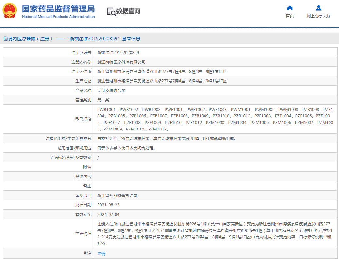Viewport: 339px width, 260px height.
Task: Select registration number 浙械注准20192020359 value
Action: (118, 53)
